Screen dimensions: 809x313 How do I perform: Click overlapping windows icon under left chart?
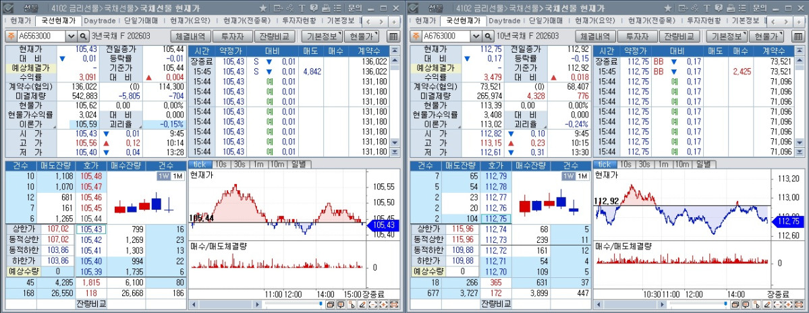(330, 304)
